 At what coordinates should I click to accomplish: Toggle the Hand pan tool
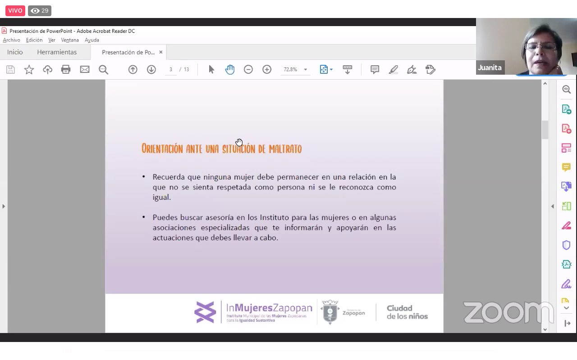tap(230, 69)
